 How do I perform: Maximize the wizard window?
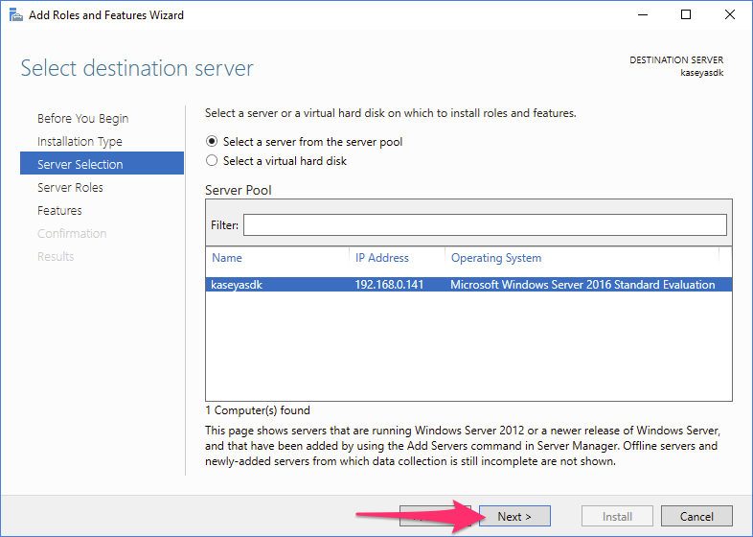(x=686, y=15)
